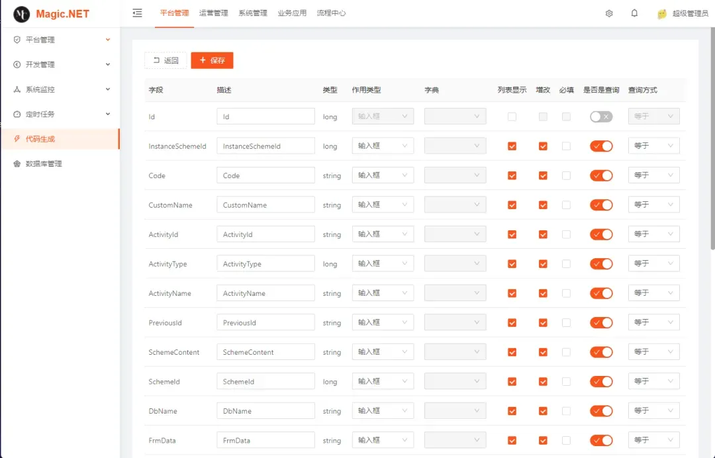
Task: Toggle the InstanceSchemeId query switch off
Action: pos(601,146)
